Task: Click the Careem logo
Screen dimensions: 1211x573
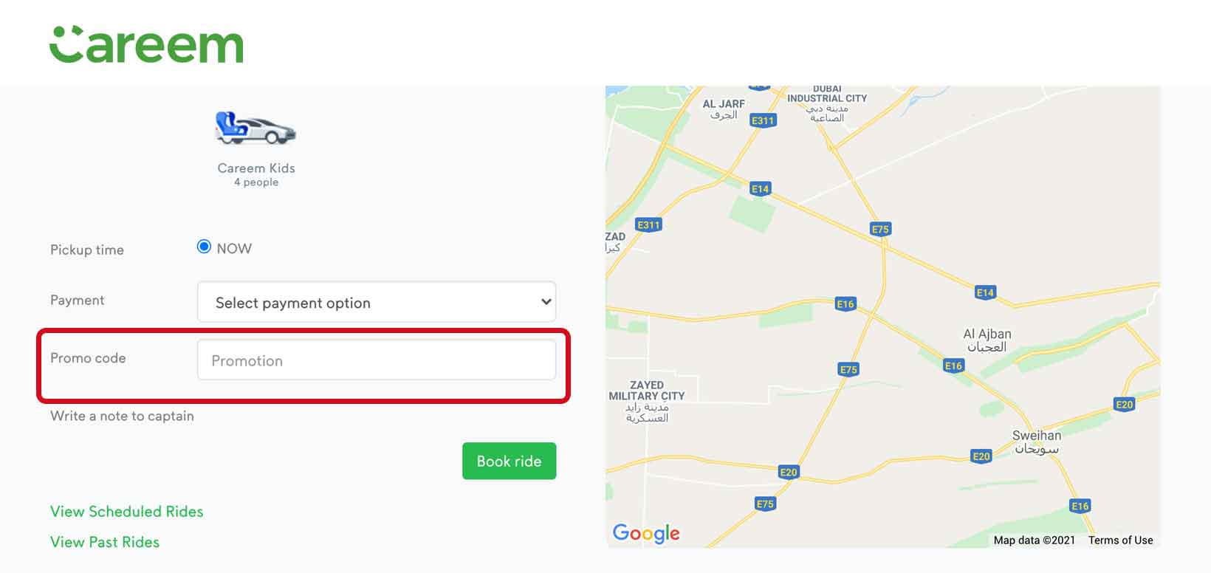Action: [x=146, y=46]
